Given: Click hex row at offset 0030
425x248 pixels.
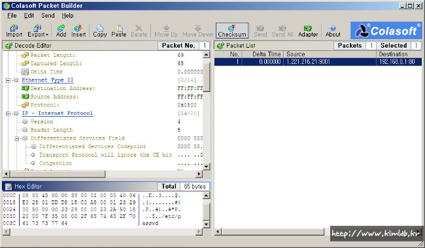Looking at the screenshot, I should 92,217.
